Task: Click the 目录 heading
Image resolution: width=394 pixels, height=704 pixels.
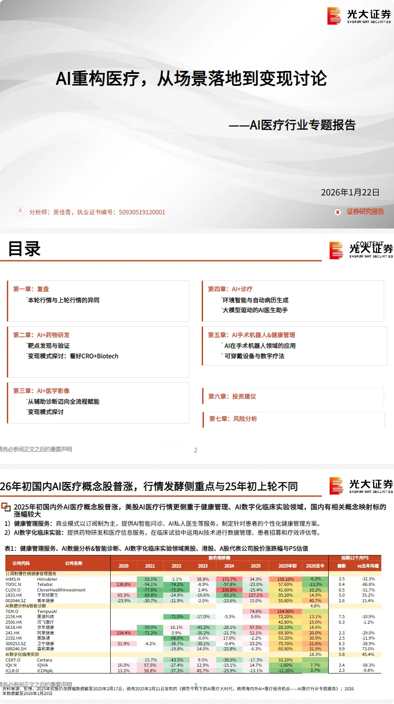Action: click(x=24, y=249)
